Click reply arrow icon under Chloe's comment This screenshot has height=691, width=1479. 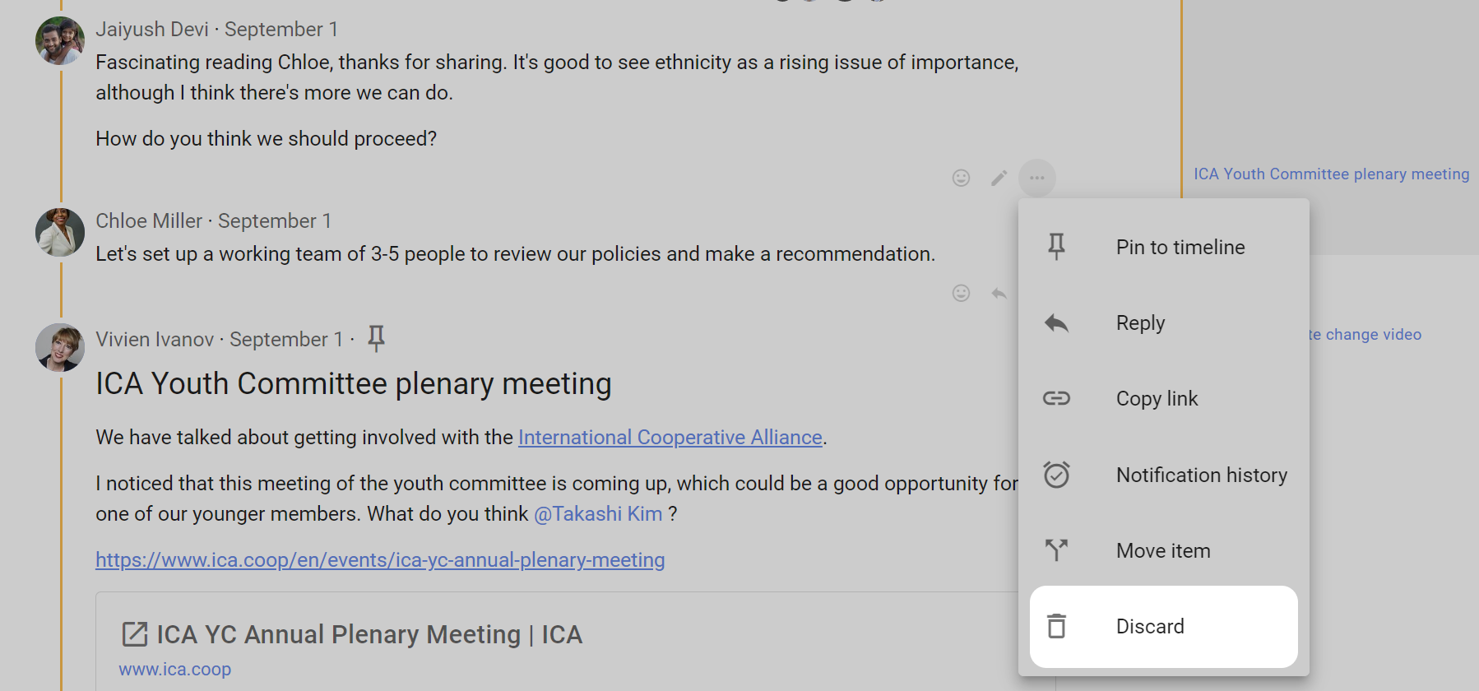pos(999,293)
